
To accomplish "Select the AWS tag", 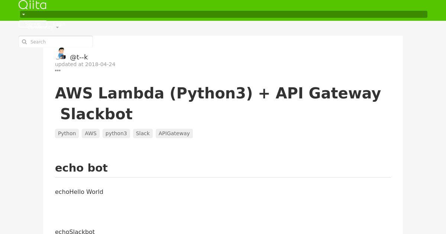I will pos(91,133).
